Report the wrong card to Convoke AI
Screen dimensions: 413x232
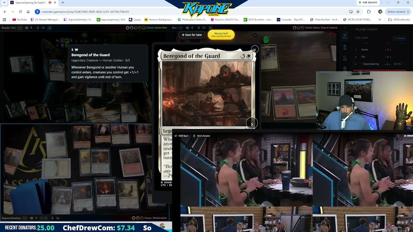[221, 35]
